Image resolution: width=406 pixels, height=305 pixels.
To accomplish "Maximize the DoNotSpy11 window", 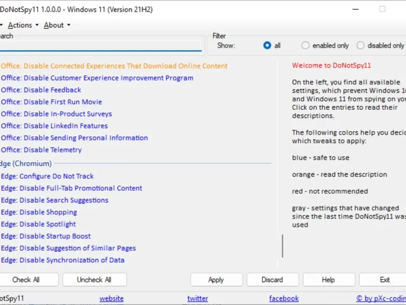I will (382, 9).
